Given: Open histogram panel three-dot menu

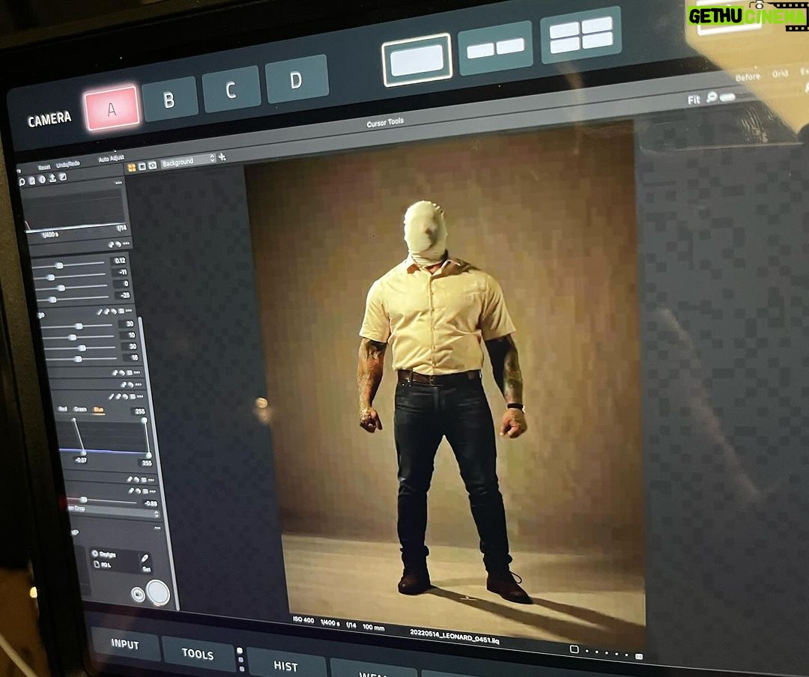Looking at the screenshot, I should coord(119,182).
